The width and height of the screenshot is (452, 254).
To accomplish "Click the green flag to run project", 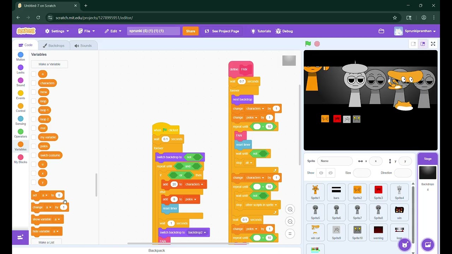I will click(308, 44).
